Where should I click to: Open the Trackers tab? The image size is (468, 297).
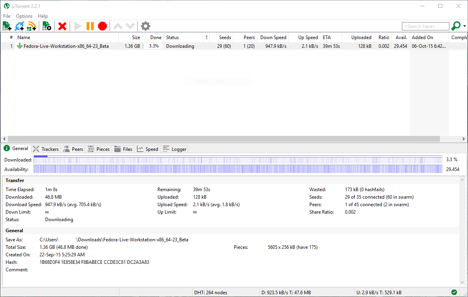tap(46, 149)
